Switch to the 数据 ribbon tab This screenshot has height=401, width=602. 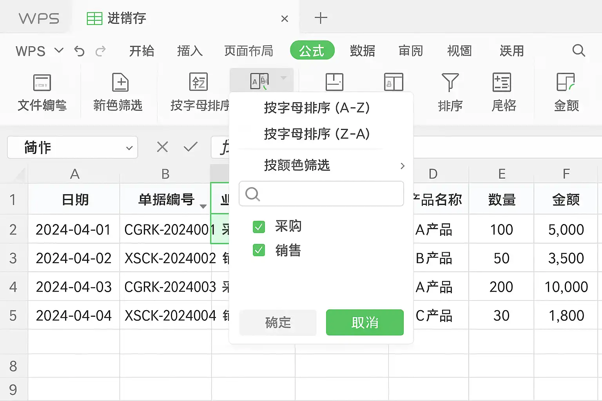tap(362, 51)
